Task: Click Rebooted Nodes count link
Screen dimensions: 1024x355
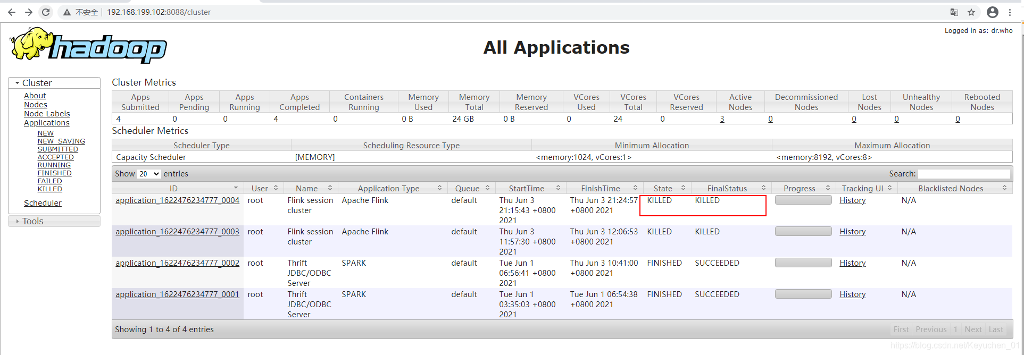Action: [x=958, y=119]
